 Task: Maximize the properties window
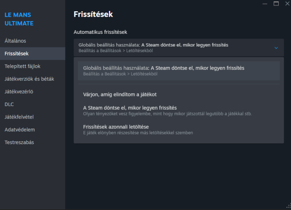[276, 4]
